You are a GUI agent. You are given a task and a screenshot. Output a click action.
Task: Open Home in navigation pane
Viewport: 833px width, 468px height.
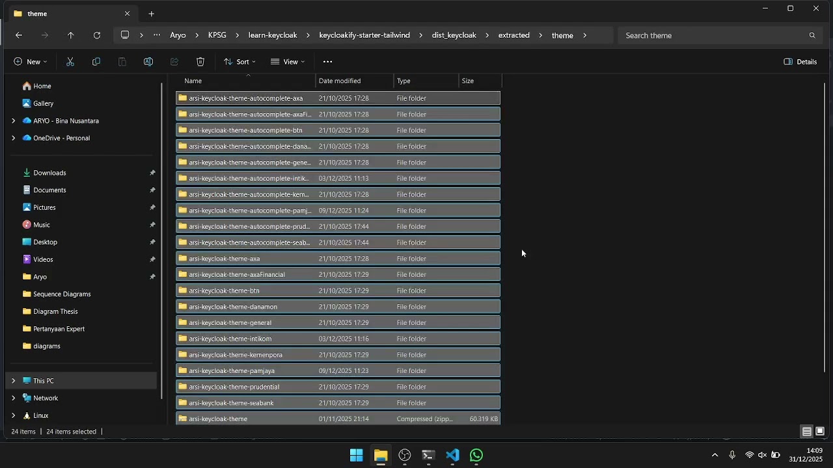[42, 86]
